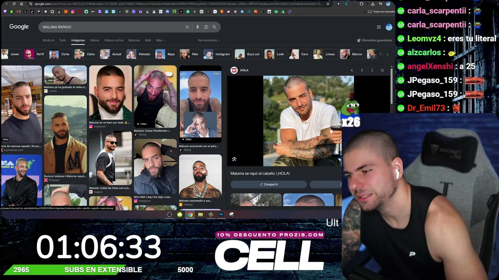This screenshot has width=499, height=280.
Task: Search inside image with the Lens icon
Action: point(234,159)
